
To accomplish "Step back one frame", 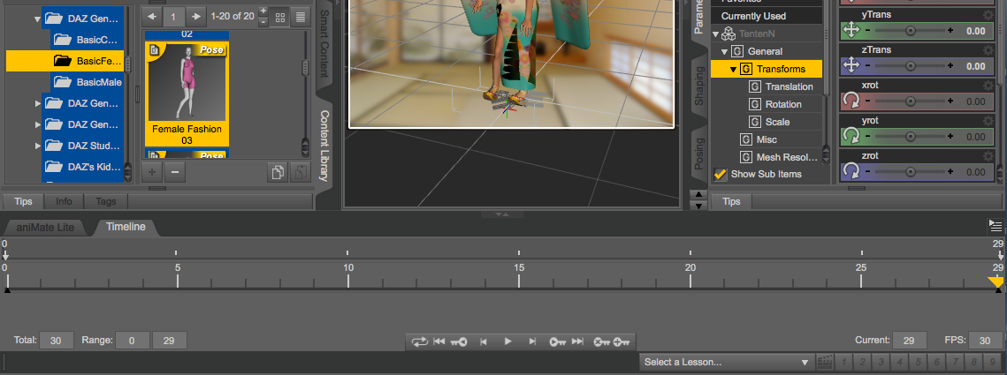I will [483, 341].
